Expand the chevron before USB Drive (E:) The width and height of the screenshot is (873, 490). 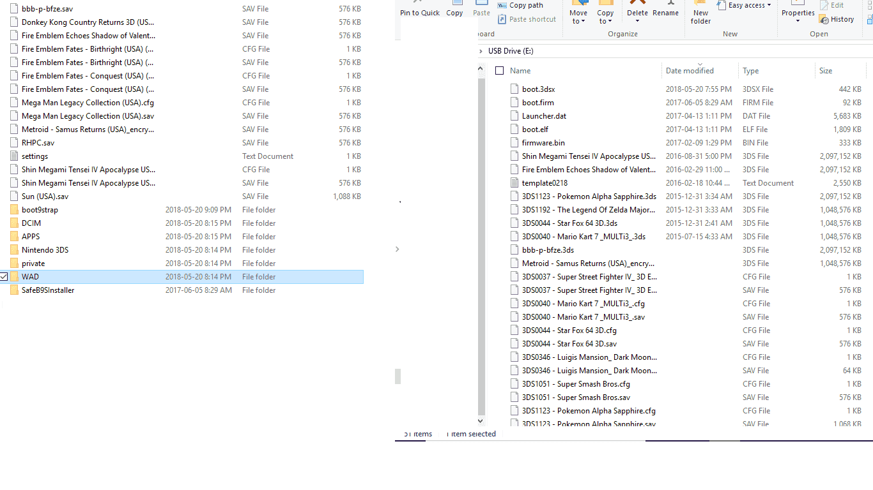click(x=481, y=51)
